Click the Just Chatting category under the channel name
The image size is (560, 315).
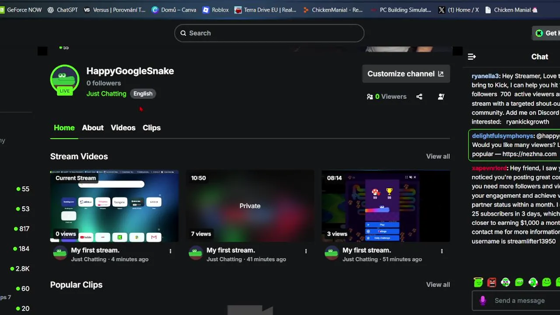106,94
